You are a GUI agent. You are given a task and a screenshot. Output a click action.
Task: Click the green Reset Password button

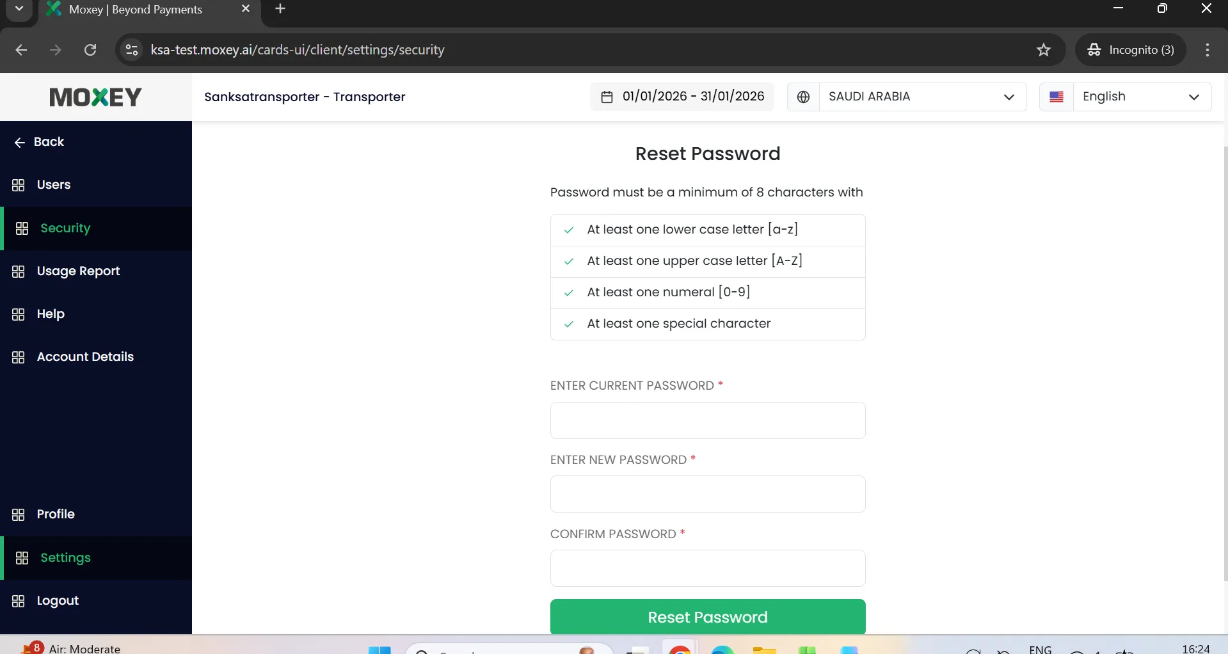[708, 617]
